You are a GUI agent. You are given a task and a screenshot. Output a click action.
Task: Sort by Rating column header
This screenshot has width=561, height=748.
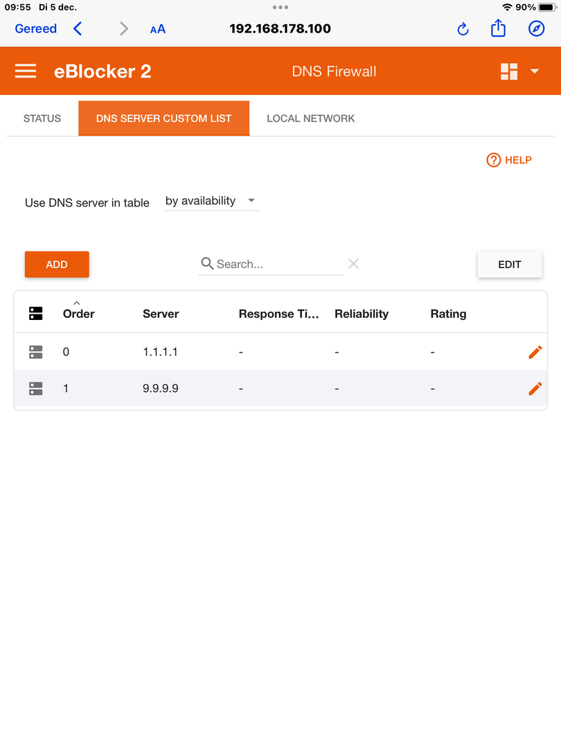448,314
